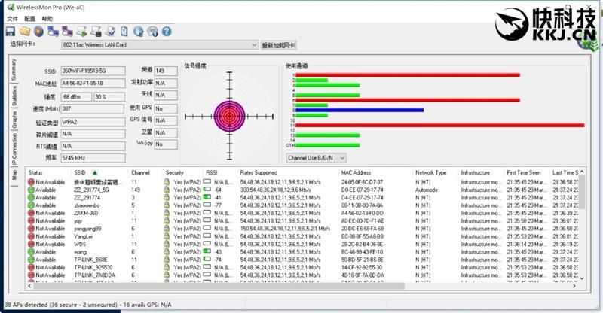603x313 pixels.
Task: Click the purple networked computers icon
Action: [x=67, y=32]
